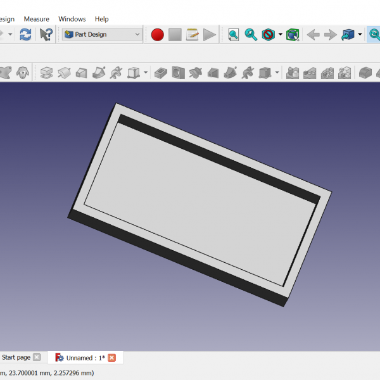Navigate back with left arrow
Image resolution: width=380 pixels, height=380 pixels.
pos(313,35)
